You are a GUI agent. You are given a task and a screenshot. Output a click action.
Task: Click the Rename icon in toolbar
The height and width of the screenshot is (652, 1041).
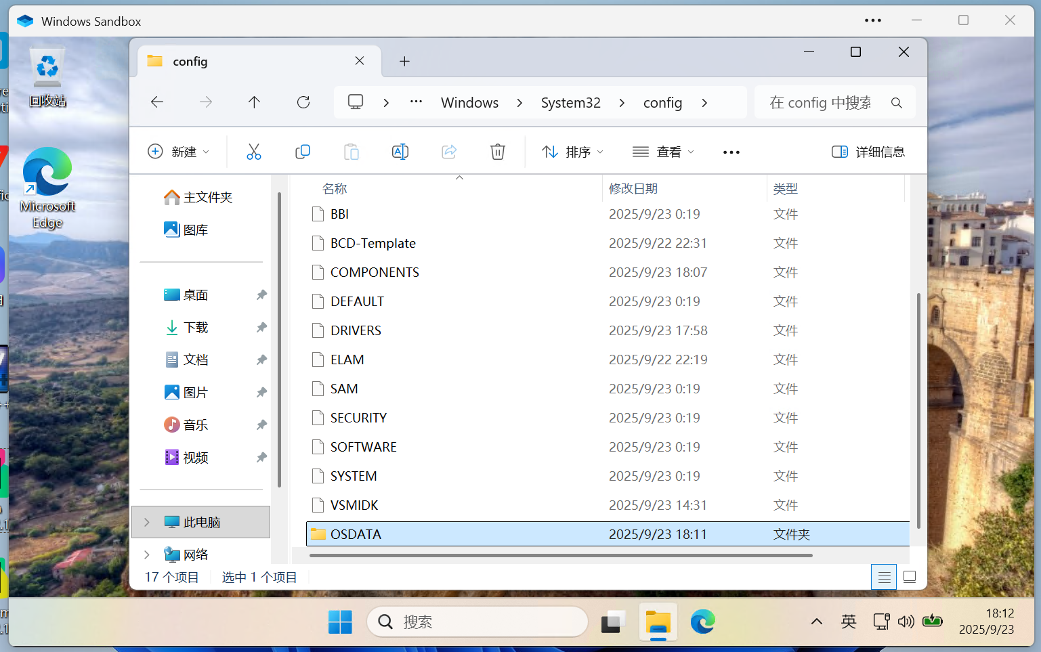click(x=400, y=152)
